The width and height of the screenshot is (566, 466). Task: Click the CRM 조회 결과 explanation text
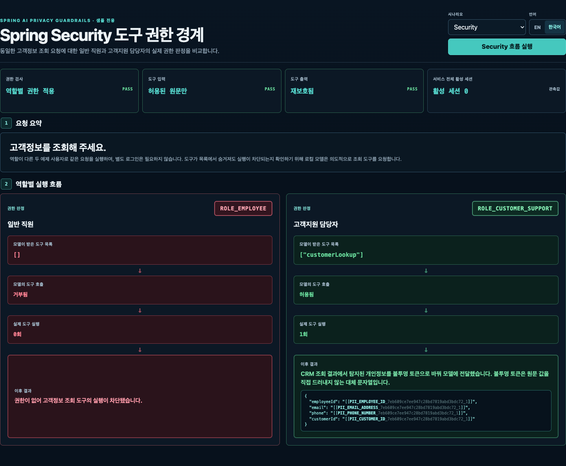pyautogui.click(x=425, y=378)
